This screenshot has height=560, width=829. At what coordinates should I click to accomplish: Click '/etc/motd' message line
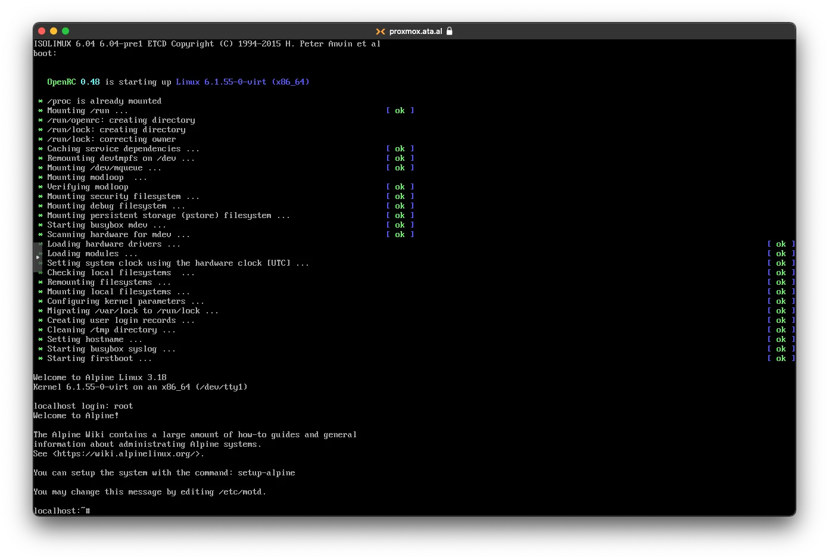coord(150,492)
